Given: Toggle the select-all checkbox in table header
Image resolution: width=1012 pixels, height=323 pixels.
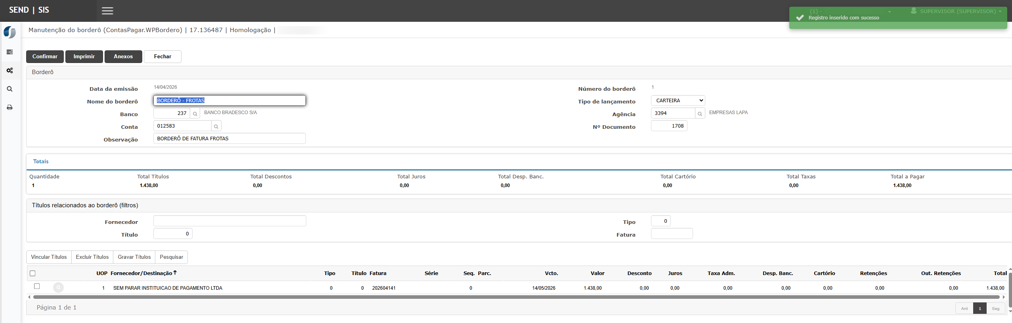Looking at the screenshot, I should [33, 273].
